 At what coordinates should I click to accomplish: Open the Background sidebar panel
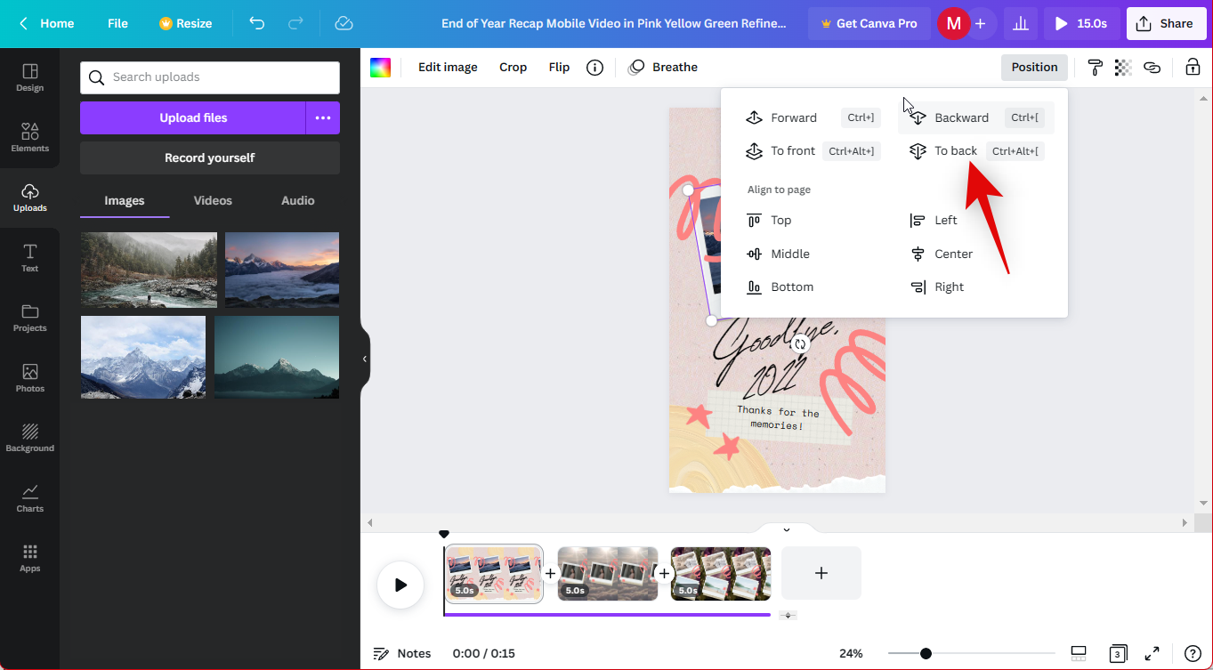coord(29,438)
